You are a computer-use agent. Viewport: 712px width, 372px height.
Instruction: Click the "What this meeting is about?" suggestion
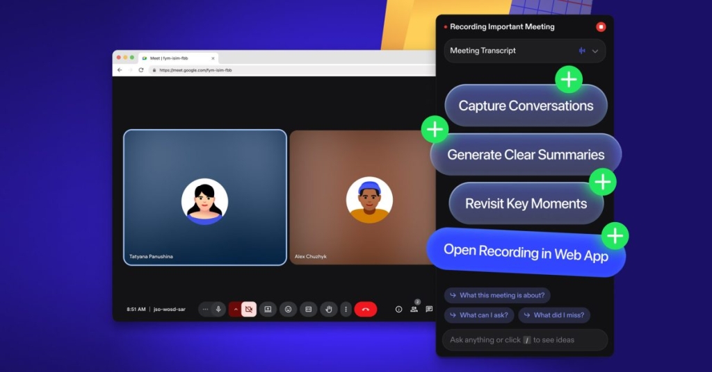click(x=497, y=295)
